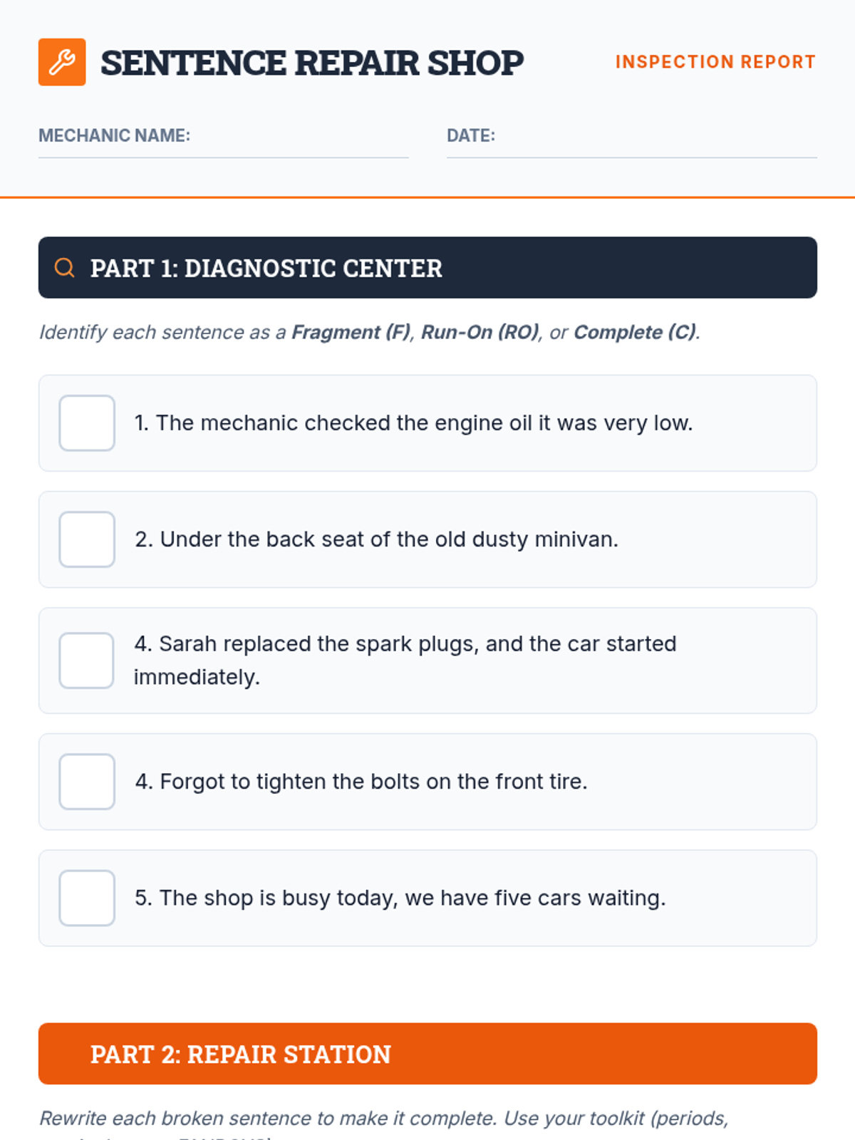The height and width of the screenshot is (1140, 855).
Task: Click the sentence 'Under the back seat'
Action: point(376,539)
